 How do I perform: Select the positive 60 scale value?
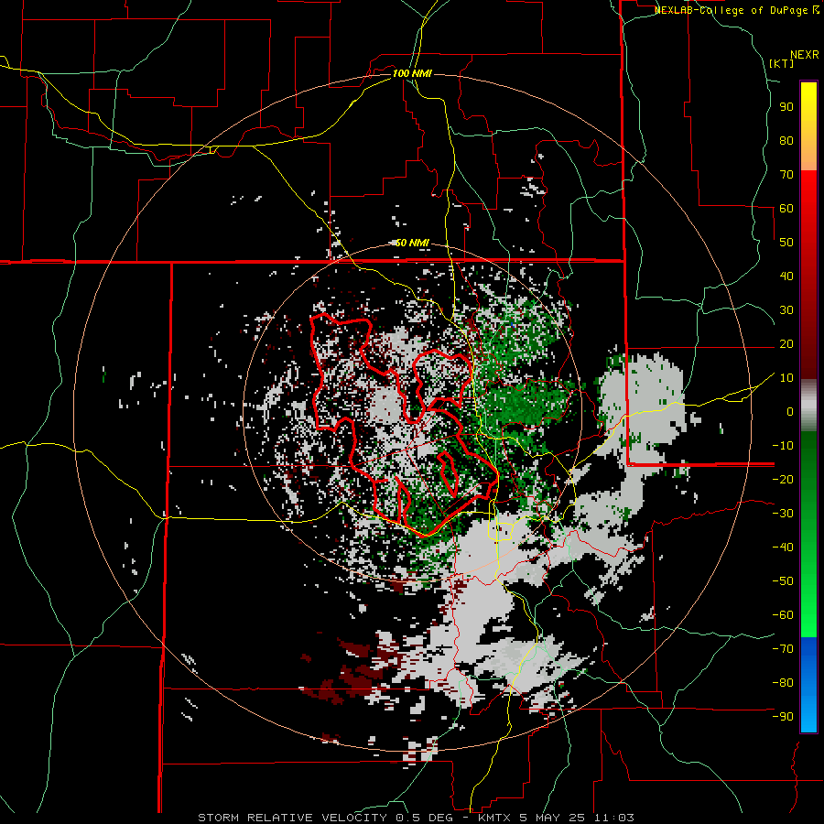(x=786, y=209)
